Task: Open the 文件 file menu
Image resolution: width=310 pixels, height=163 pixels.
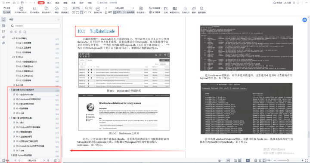Action: (6, 3)
